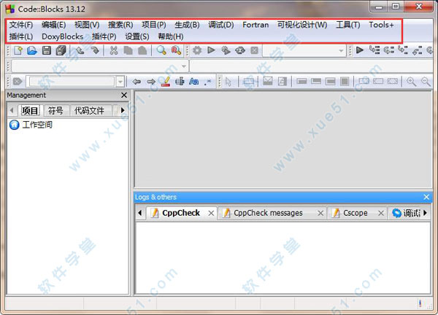
Task: Save all files with the stacked disks icon
Action: click(61, 50)
